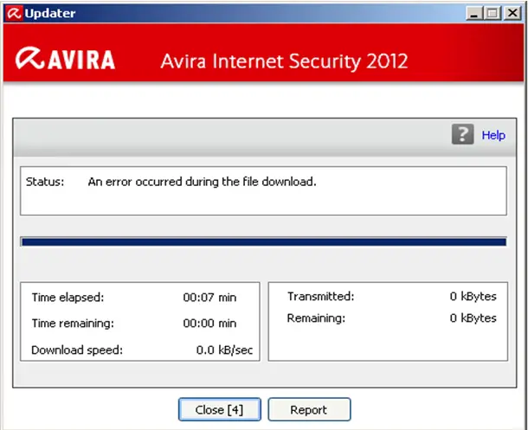Screen dimensions: 528x430
Task: Click the 'Updater' title bar text
Action: pos(50,14)
